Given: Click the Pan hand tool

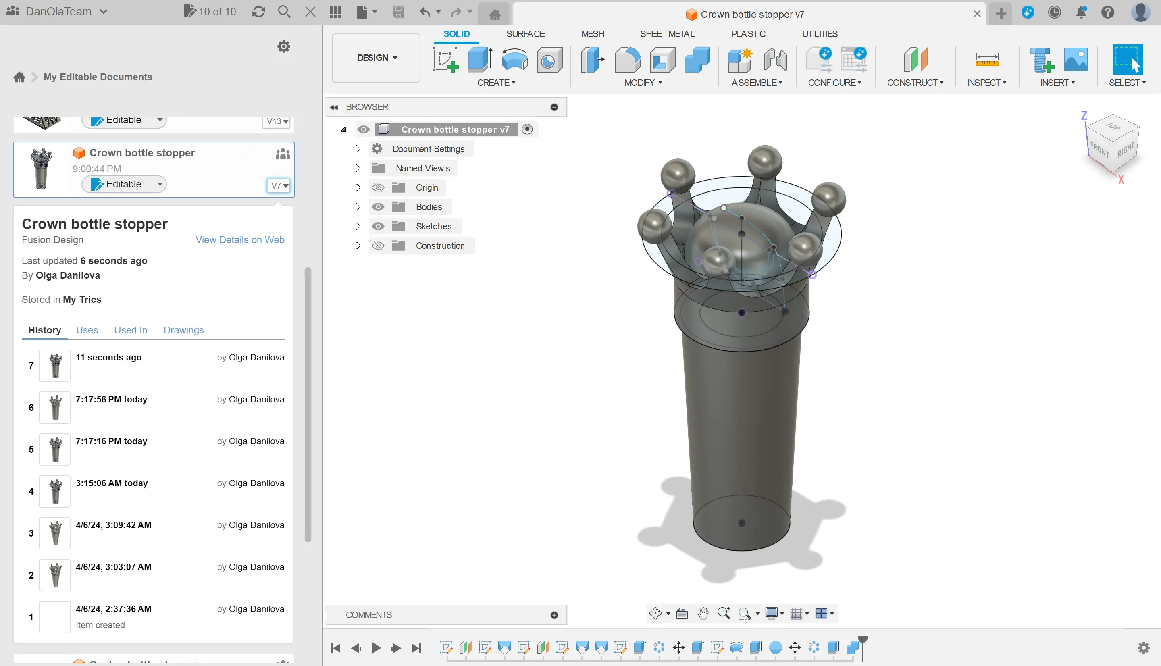Looking at the screenshot, I should [x=703, y=614].
